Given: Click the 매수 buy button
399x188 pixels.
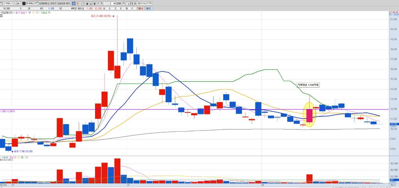Looking at the screenshot, I should click(141, 9).
